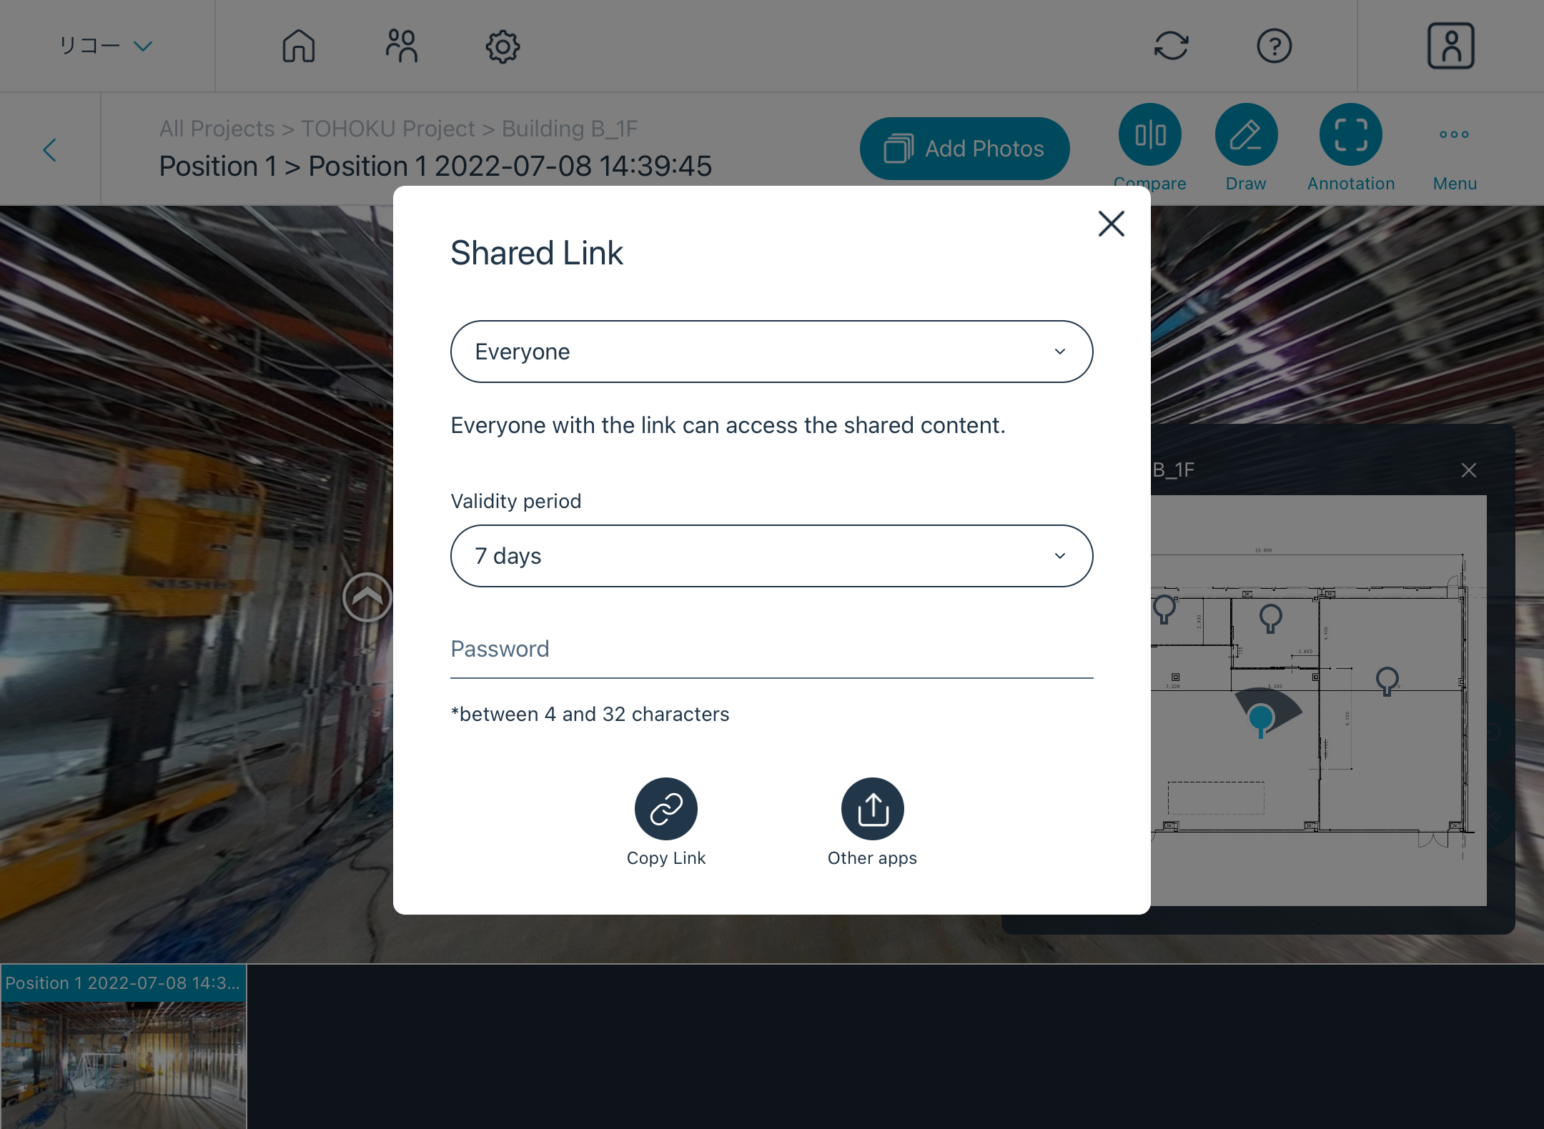Click the Validity period label
The height and width of the screenshot is (1129, 1544).
click(515, 501)
